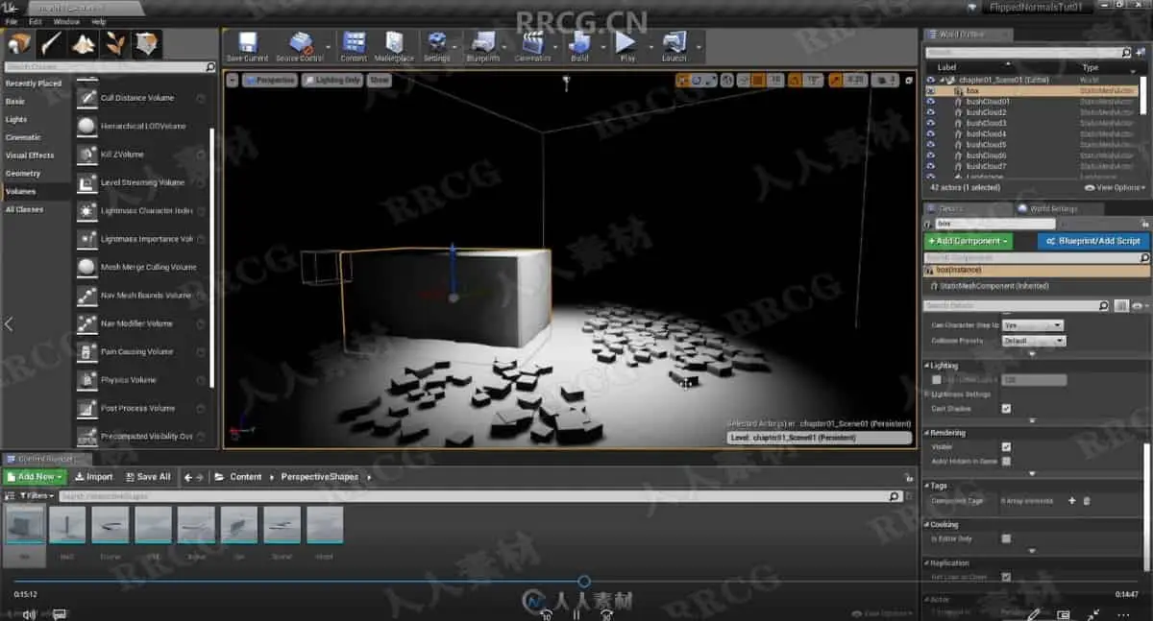Image resolution: width=1153 pixels, height=621 pixels.
Task: Toggle visibility eye for bushCloud01
Action: (930, 102)
